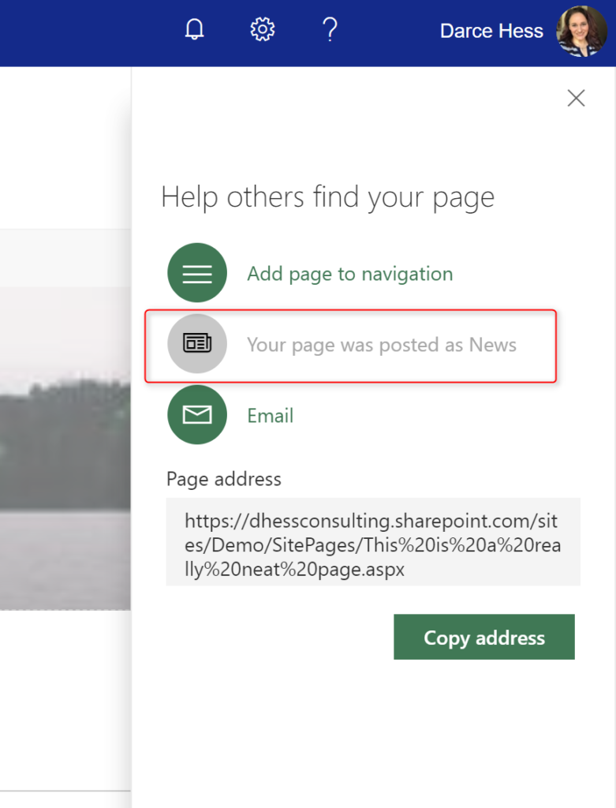Open the settings gear menu
The image size is (616, 808).
(x=262, y=29)
